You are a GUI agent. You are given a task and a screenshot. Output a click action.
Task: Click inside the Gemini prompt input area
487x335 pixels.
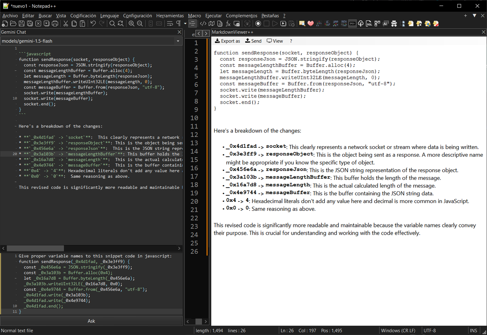[x=91, y=284]
